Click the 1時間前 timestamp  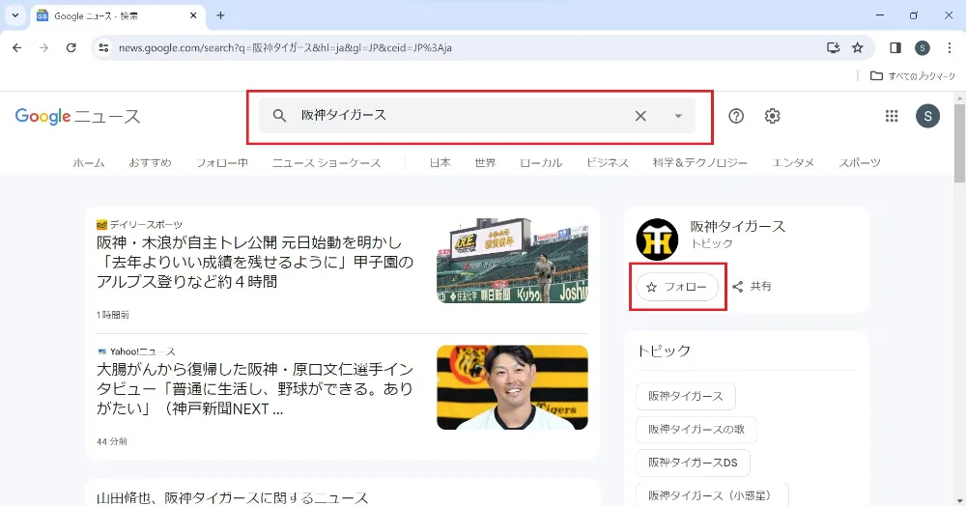[x=113, y=315]
